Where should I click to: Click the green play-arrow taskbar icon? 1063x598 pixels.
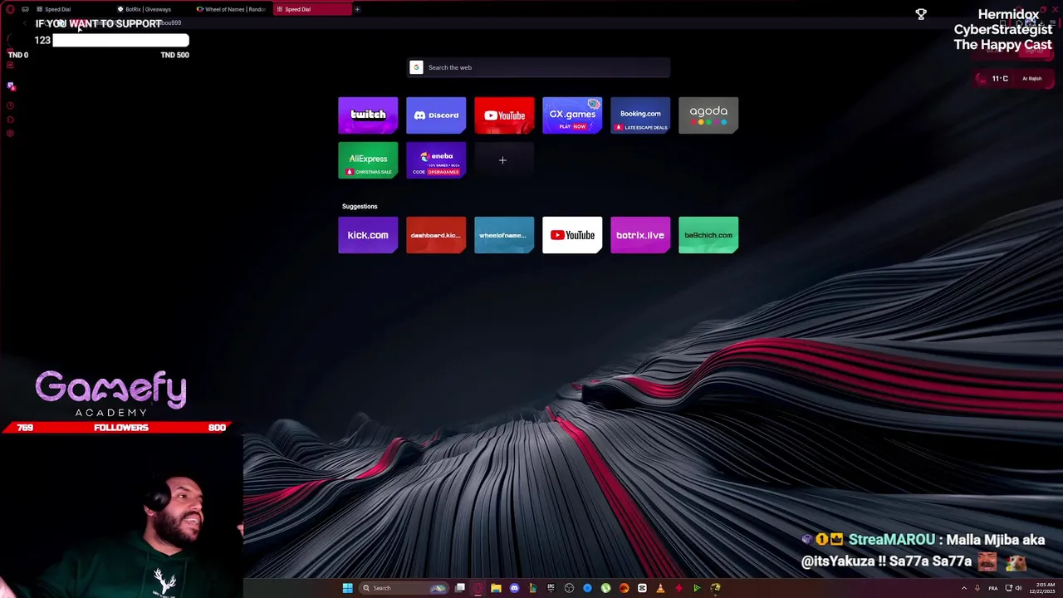(697, 588)
